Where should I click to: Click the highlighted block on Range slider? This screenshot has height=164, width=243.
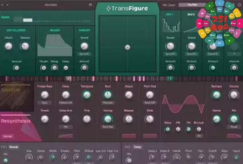click(x=28, y=20)
